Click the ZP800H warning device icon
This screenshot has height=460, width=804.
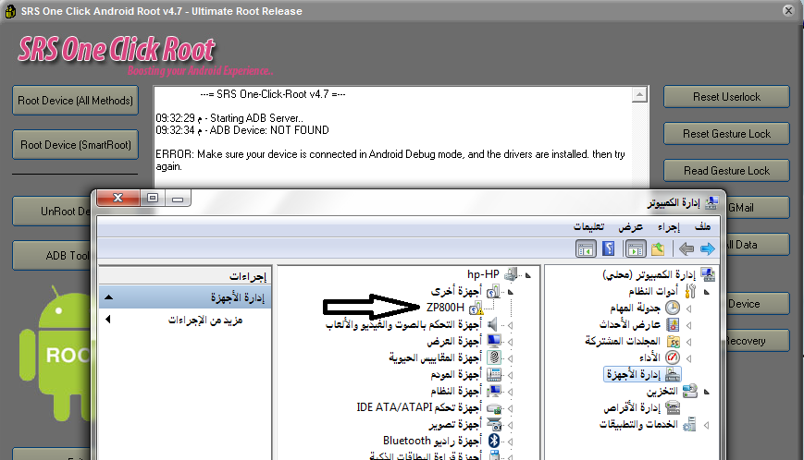click(x=476, y=308)
